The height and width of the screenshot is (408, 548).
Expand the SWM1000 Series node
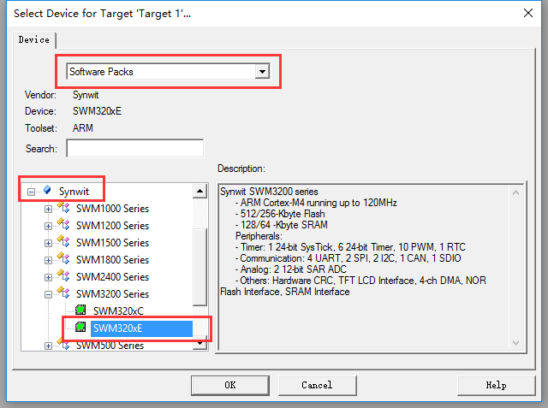[x=48, y=209]
